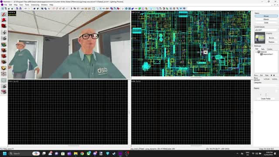Image resolution: width=279 pixels, height=157 pixels.
Task: Open the Current texture dropdown
Action: click(x=266, y=30)
